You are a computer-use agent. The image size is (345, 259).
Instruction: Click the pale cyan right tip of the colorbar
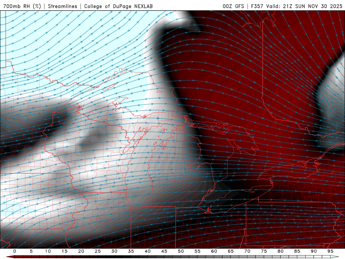(x=335, y=257)
